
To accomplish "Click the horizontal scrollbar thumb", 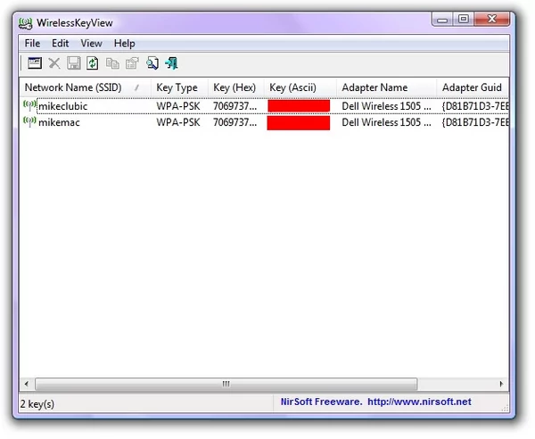I will tap(226, 384).
